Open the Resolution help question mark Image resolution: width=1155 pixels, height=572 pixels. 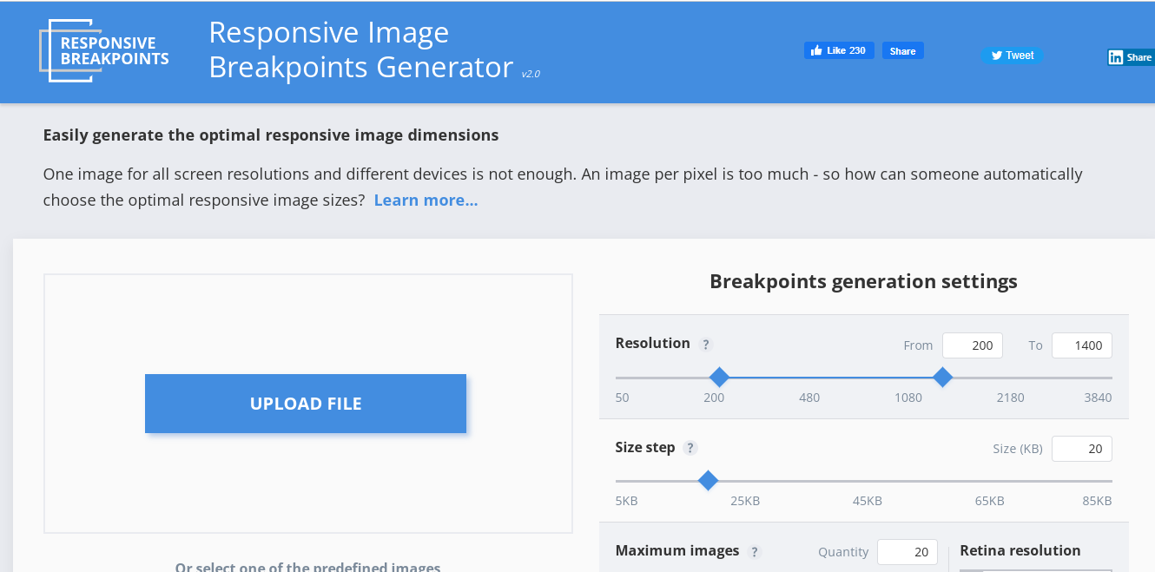click(x=706, y=345)
